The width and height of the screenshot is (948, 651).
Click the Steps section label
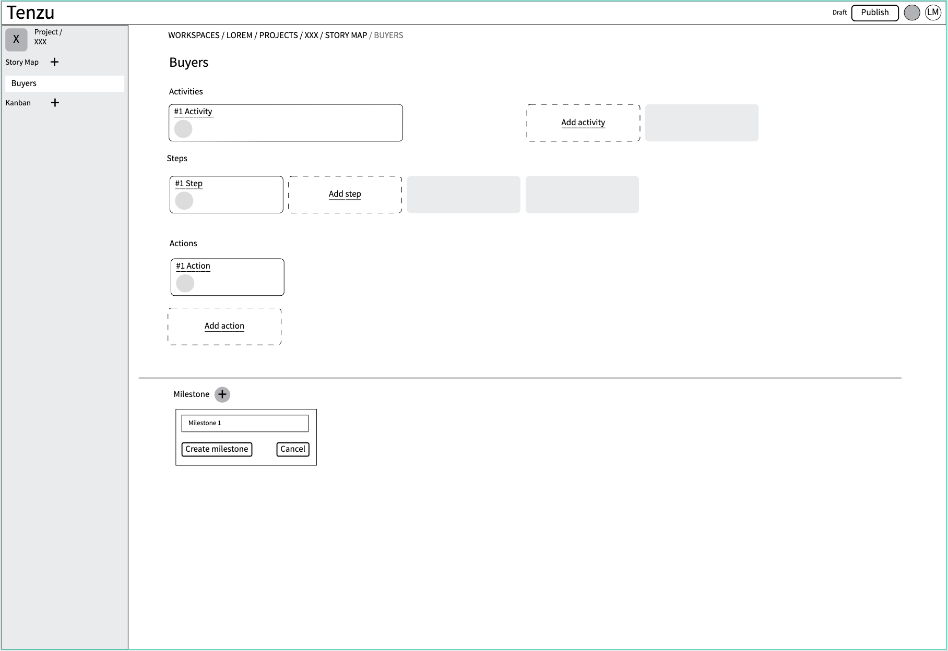[x=177, y=159]
